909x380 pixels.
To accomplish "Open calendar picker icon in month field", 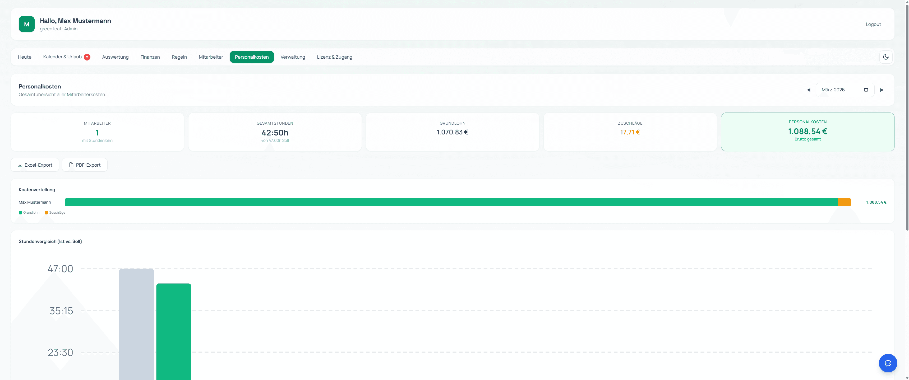I will 866,90.
